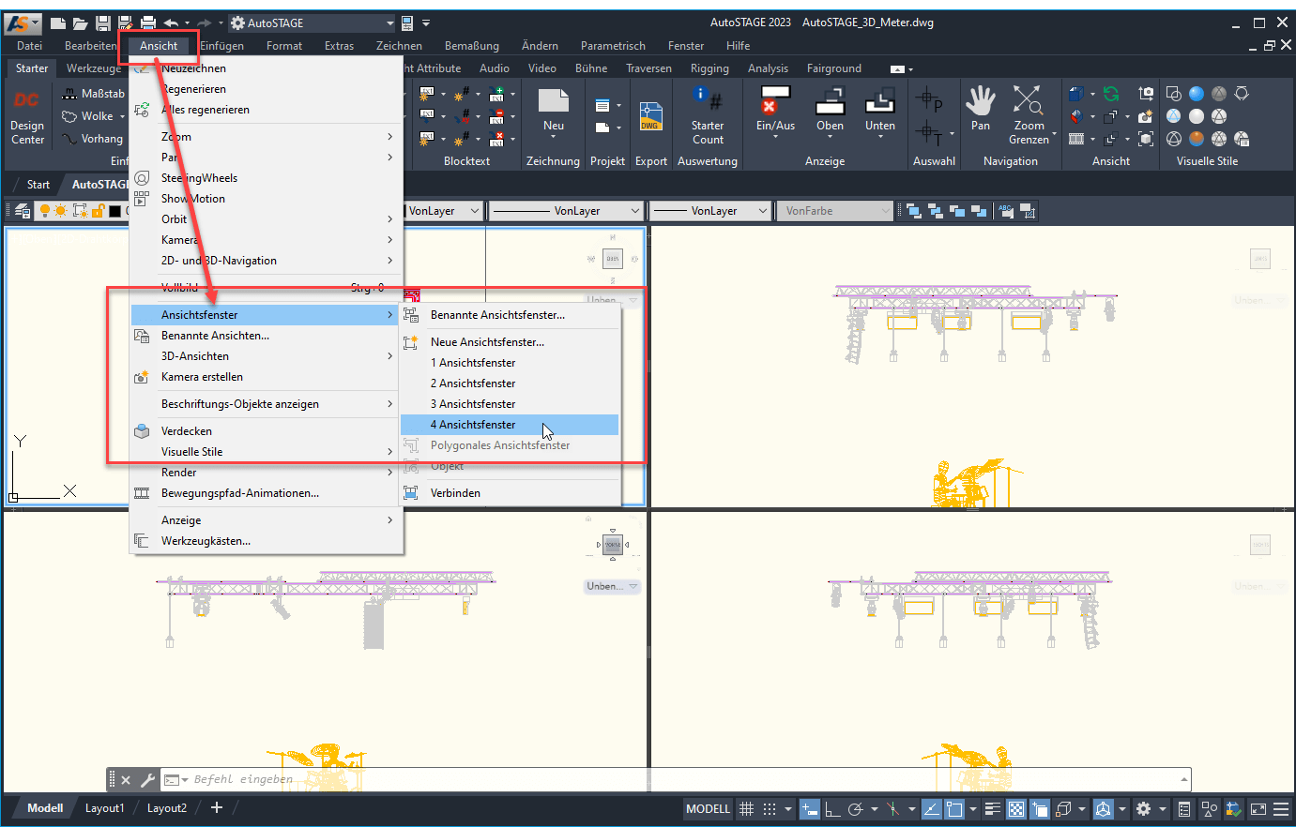Open the Design Center tool

[x=27, y=116]
